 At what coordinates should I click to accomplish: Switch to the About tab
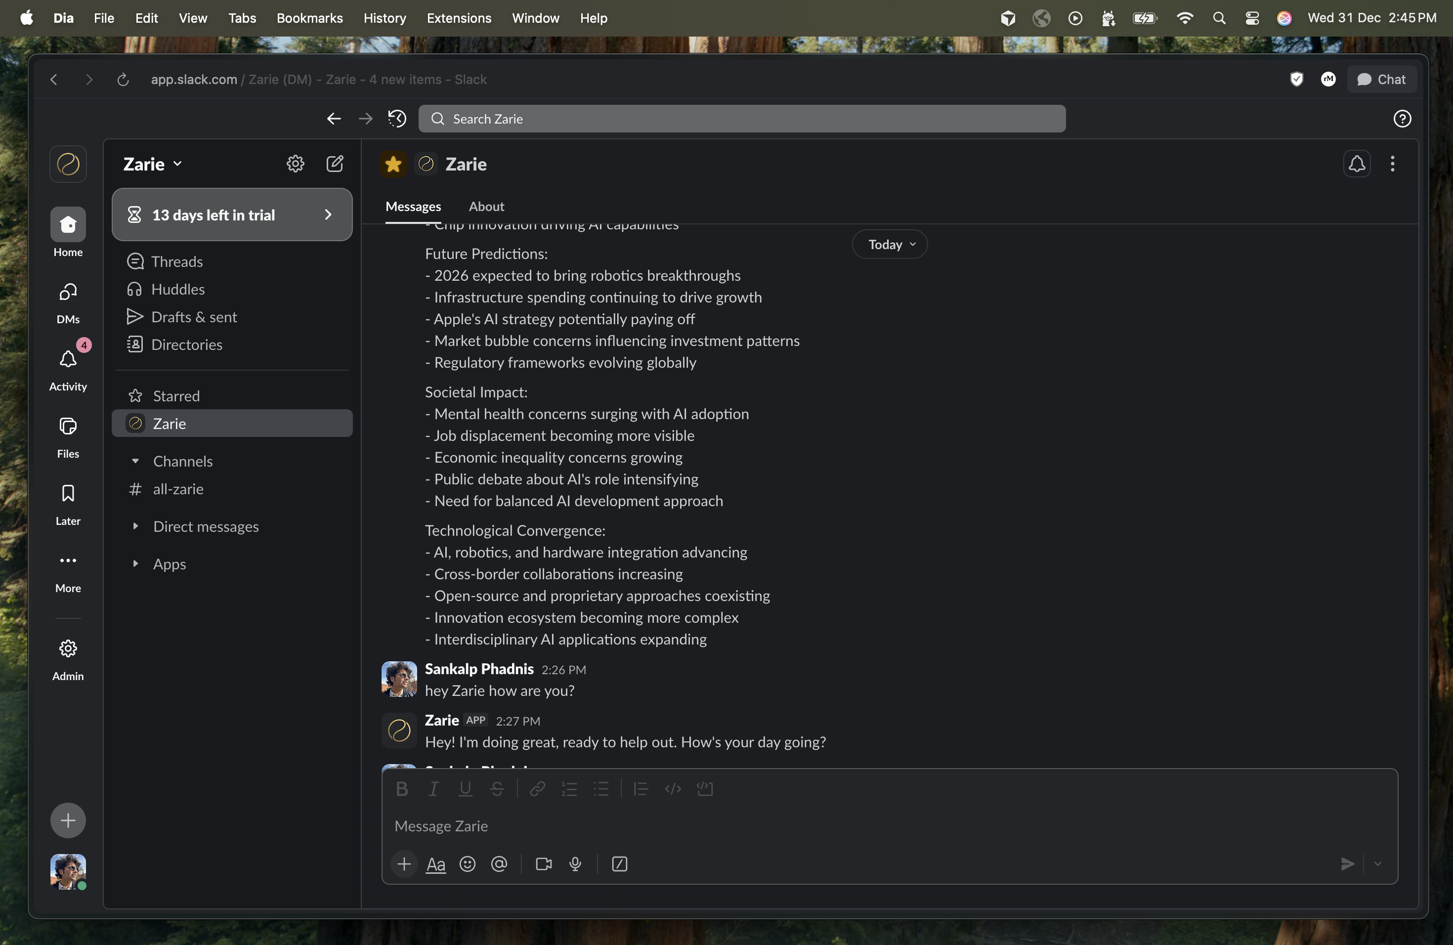tap(486, 206)
